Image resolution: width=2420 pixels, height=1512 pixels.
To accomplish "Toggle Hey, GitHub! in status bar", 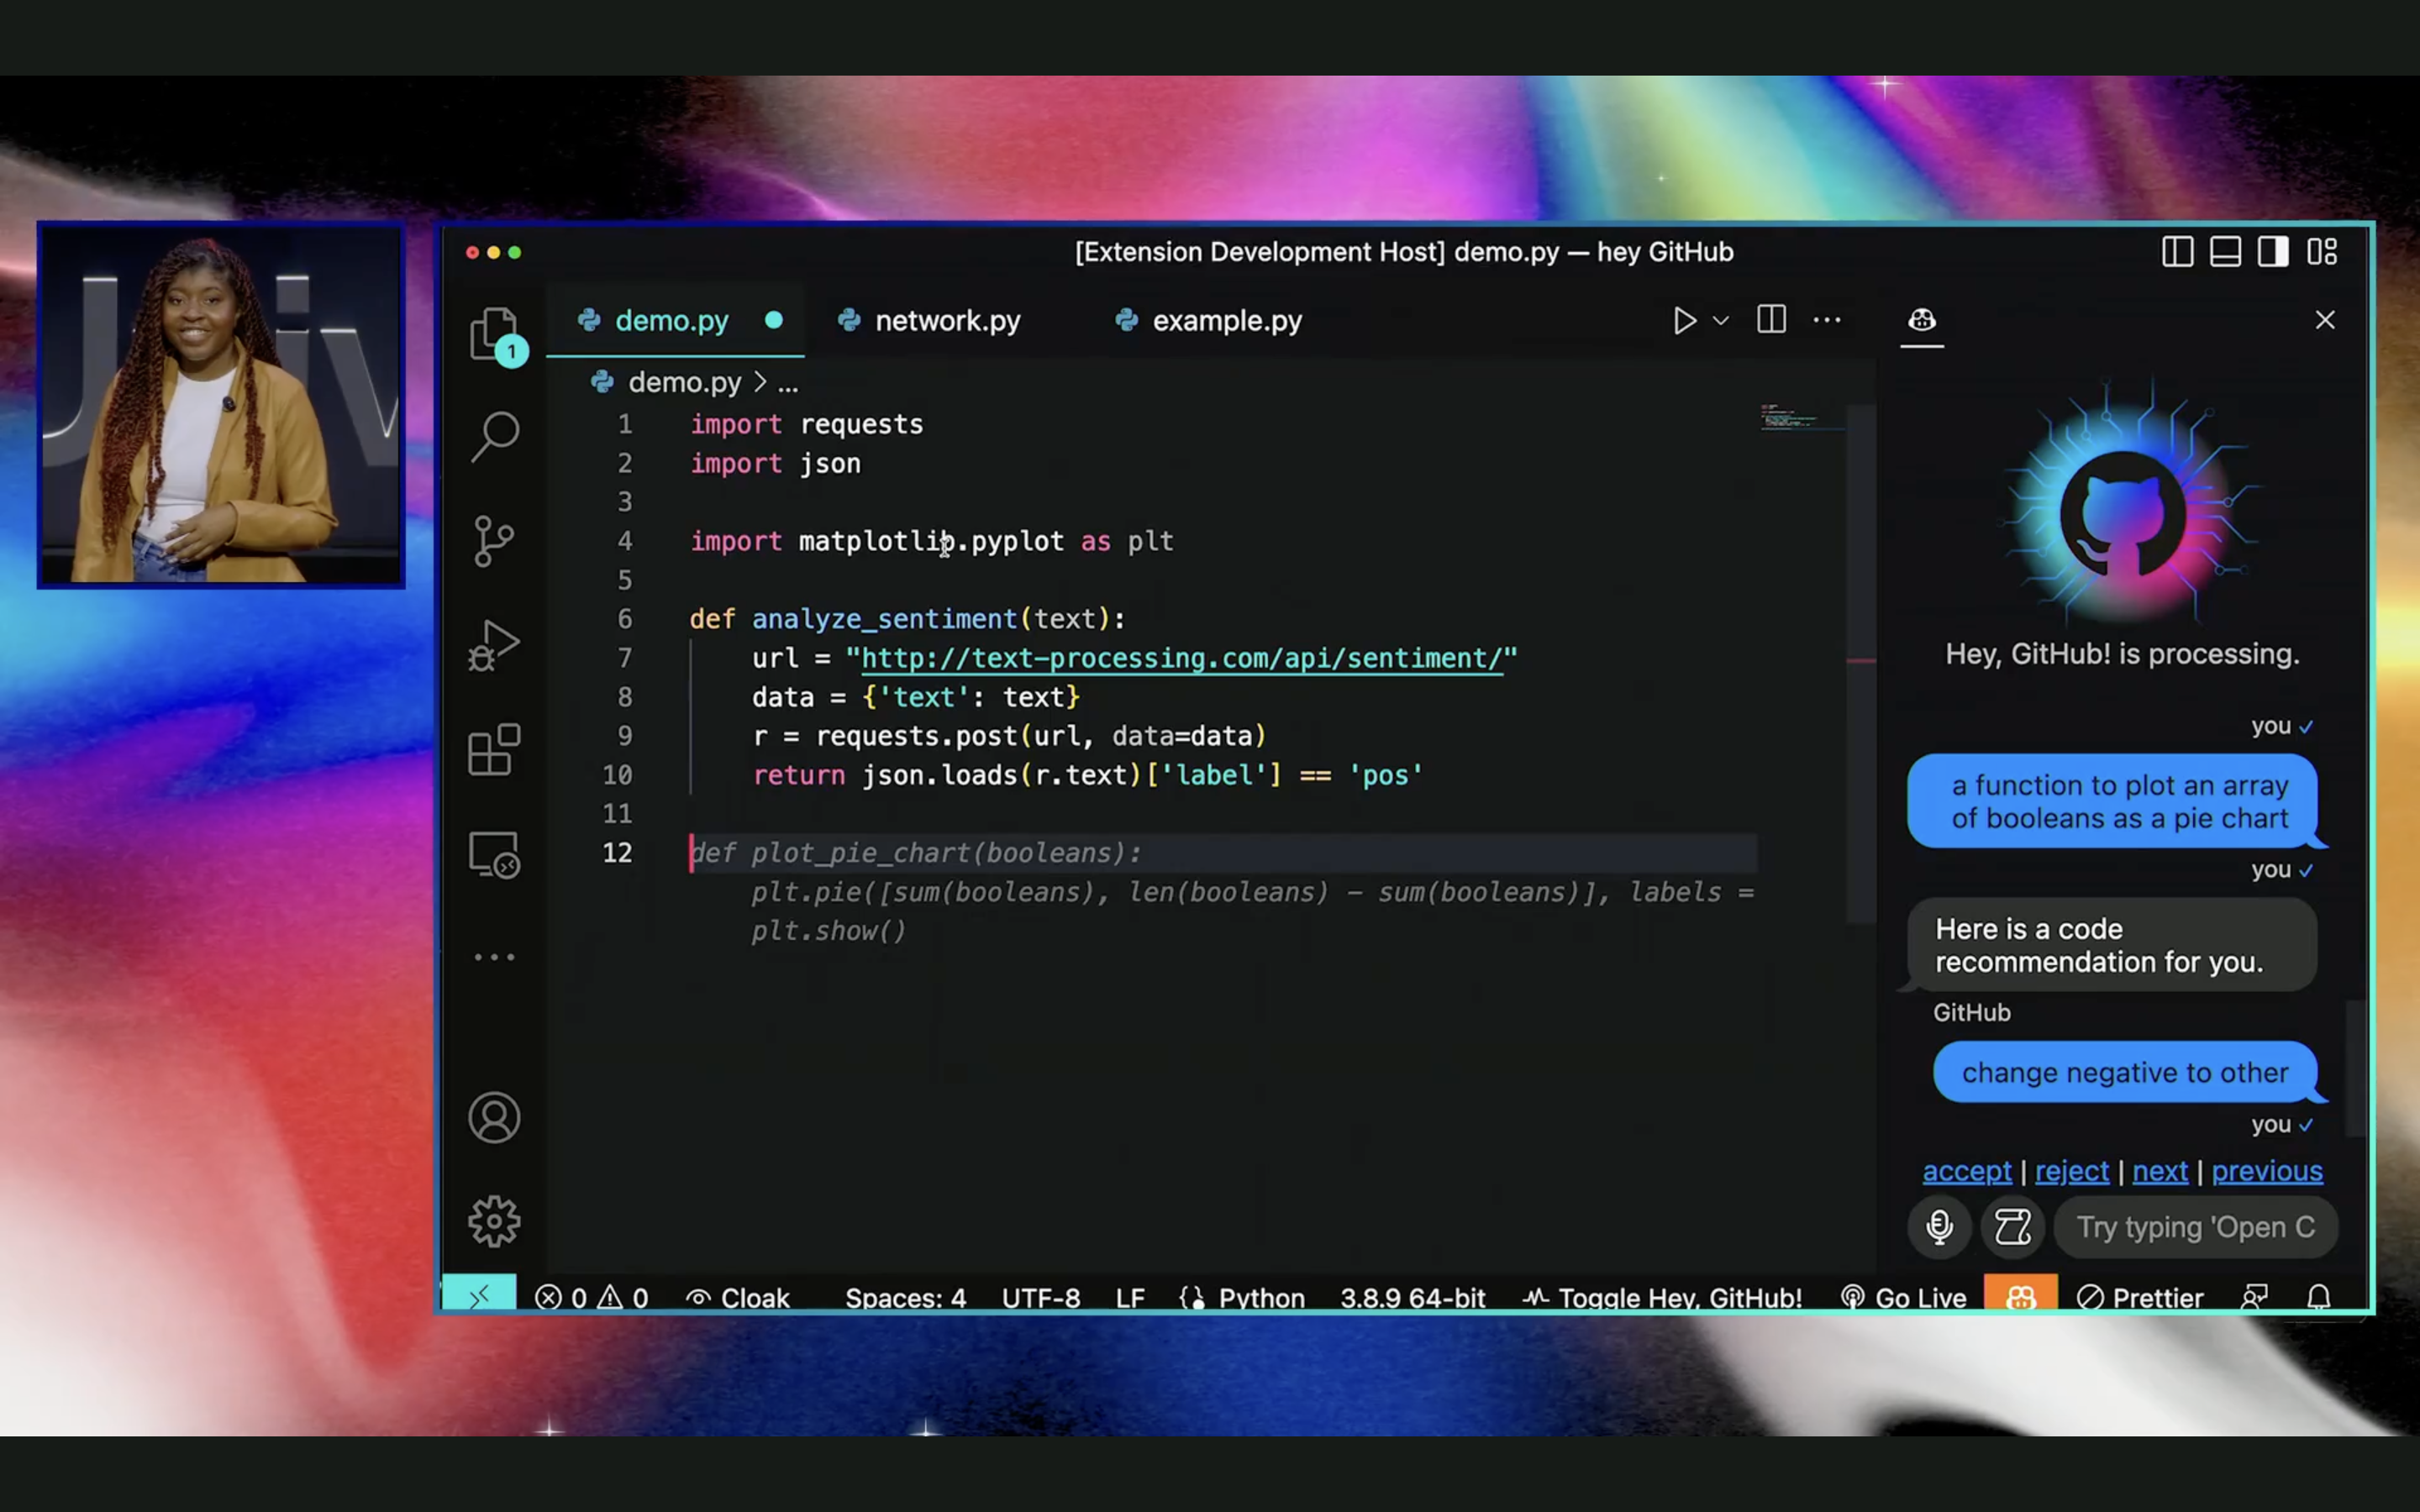I will tap(1662, 1297).
